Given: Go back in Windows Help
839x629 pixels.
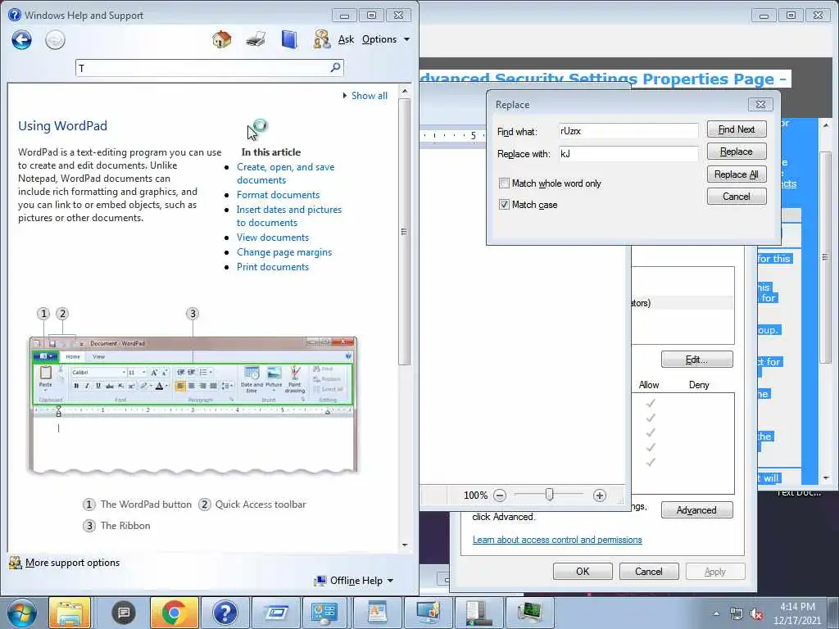Looking at the screenshot, I should (22, 40).
